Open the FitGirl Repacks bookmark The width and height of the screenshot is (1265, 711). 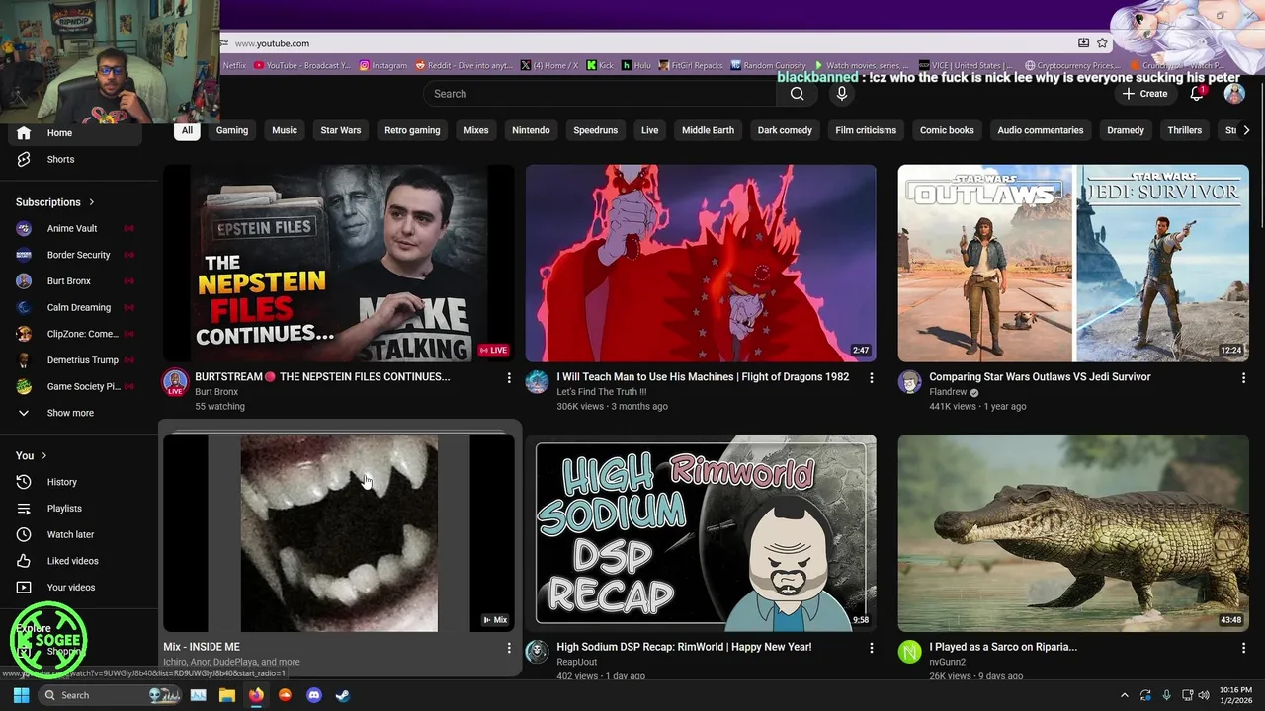click(x=690, y=65)
